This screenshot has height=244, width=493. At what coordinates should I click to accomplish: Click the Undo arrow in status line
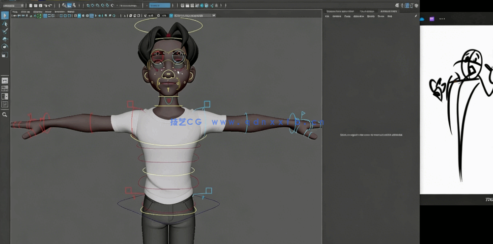tap(45, 5)
